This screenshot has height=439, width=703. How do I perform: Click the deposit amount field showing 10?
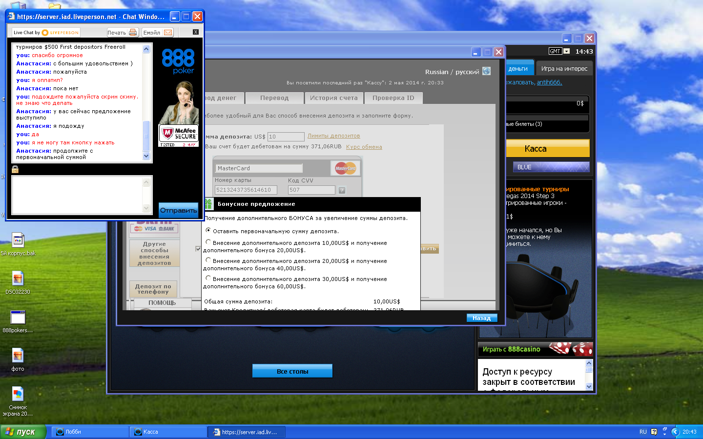tap(286, 137)
